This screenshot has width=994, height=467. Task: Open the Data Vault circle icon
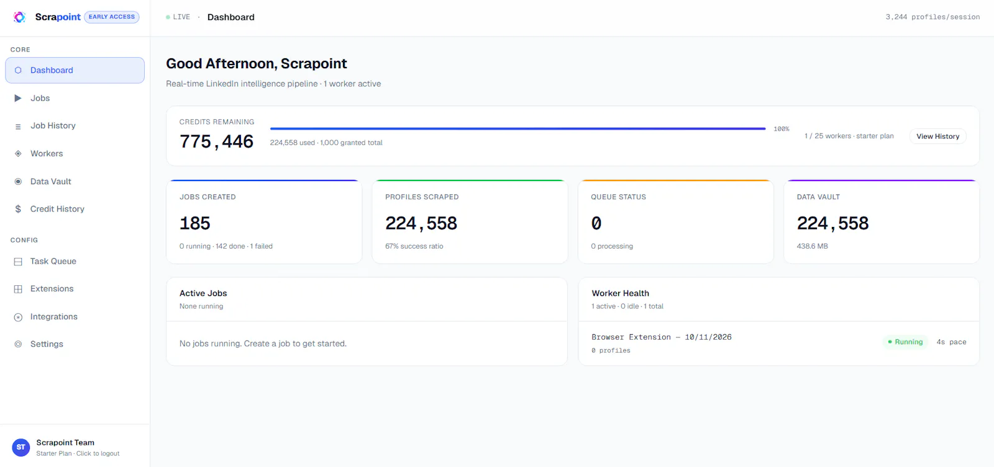(x=18, y=182)
